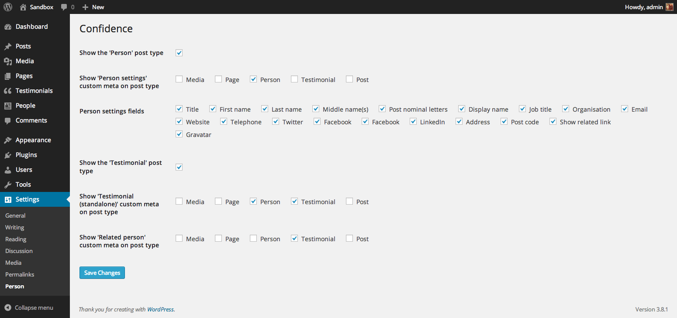
Task: Check Media under Person settings custom meta
Action: 179,79
